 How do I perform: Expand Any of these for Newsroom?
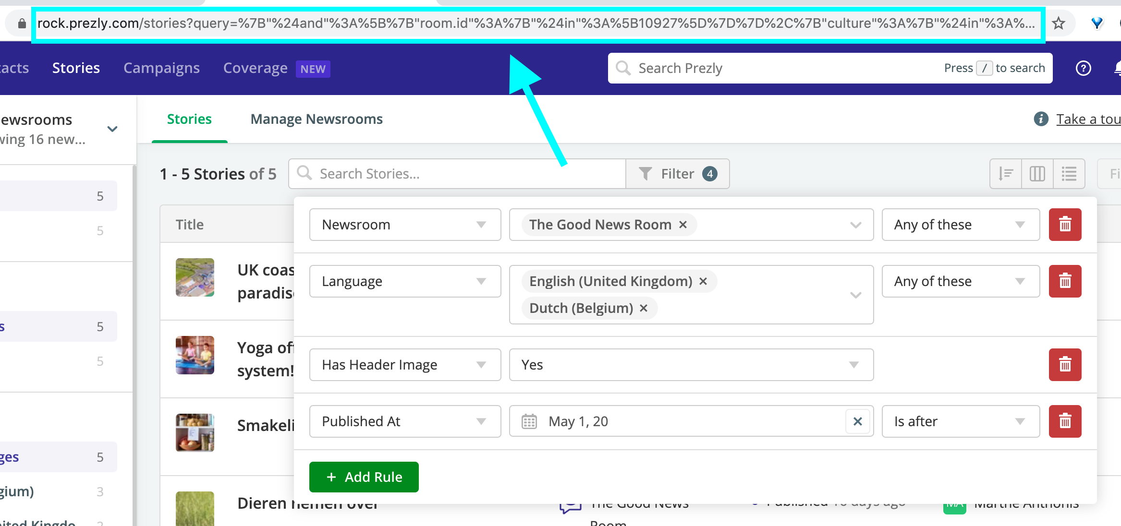(x=961, y=225)
